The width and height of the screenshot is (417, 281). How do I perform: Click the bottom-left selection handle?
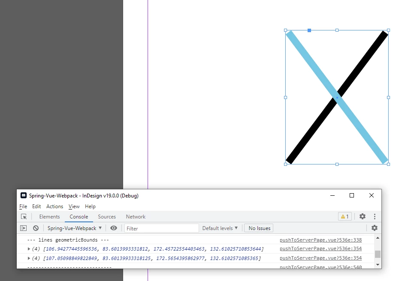click(x=286, y=164)
